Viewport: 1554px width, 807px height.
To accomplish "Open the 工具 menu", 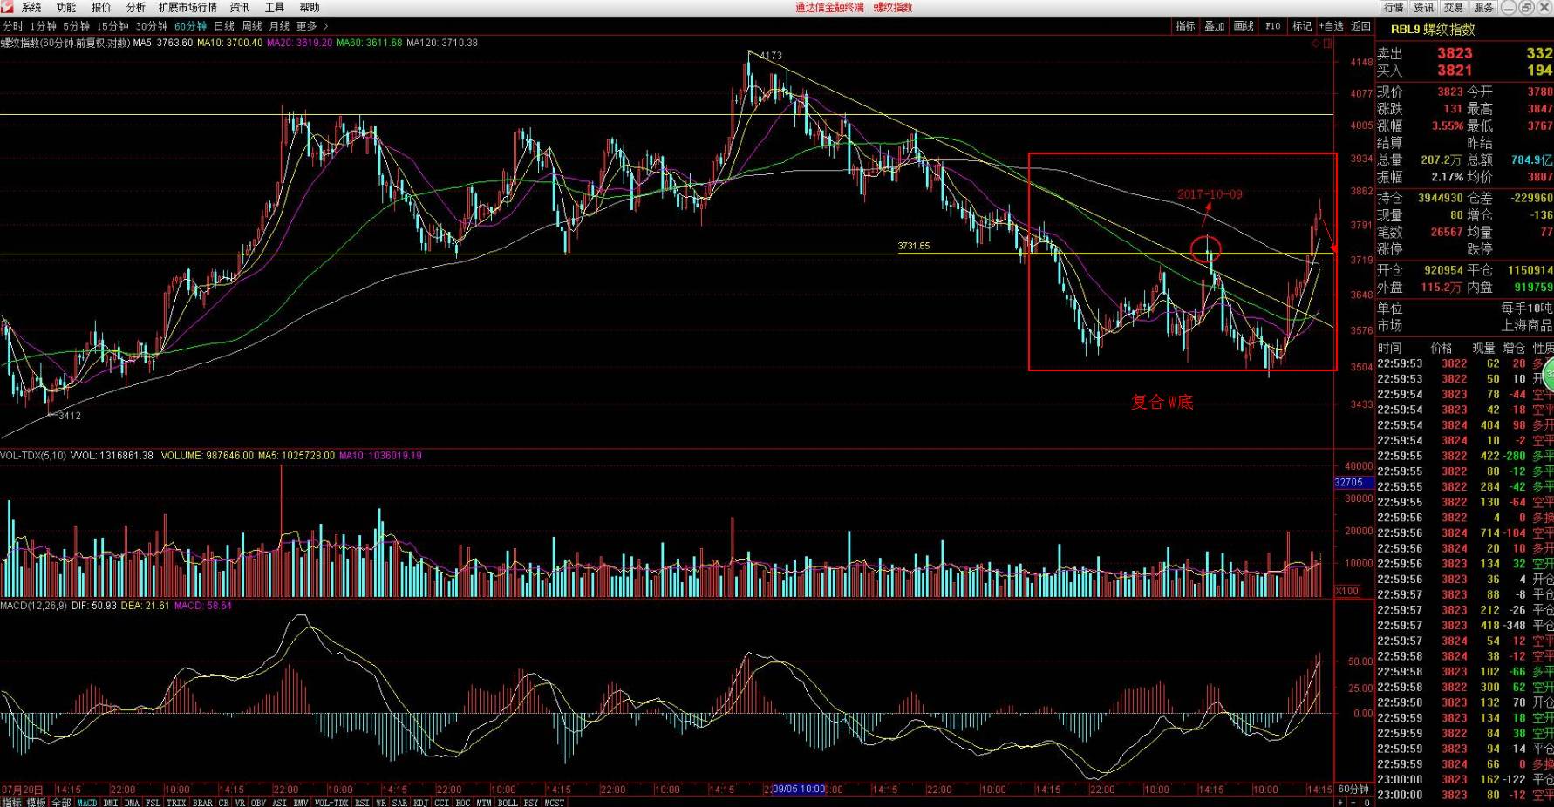I will click(275, 7).
